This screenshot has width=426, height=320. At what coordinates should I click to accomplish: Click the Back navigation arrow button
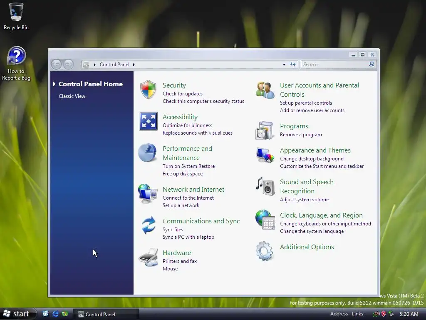(x=57, y=65)
